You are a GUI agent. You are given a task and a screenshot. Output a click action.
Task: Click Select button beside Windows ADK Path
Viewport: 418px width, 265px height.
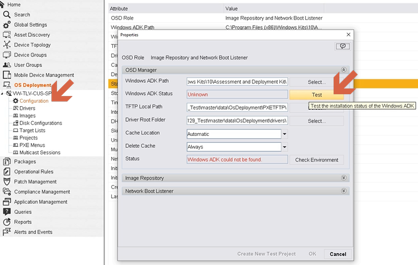click(316, 82)
